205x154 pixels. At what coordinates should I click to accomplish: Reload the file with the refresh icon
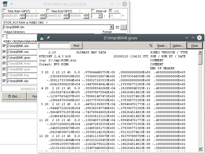(x=151, y=46)
